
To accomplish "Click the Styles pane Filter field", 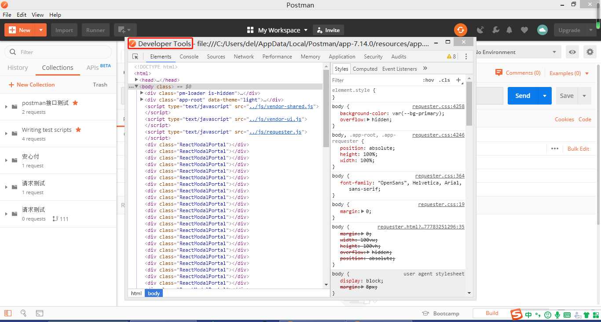I will [375, 80].
